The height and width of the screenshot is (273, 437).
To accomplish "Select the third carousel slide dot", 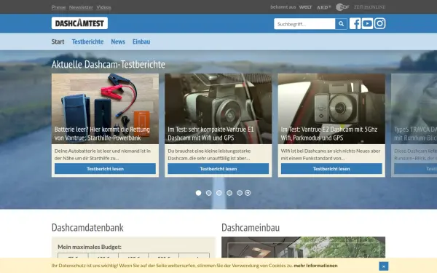I will (x=219, y=193).
